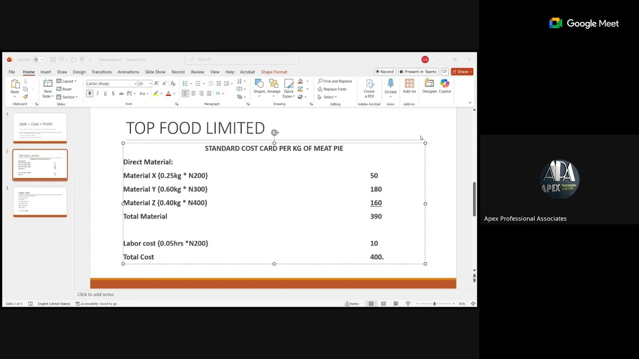Open the Designer pane
This screenshot has height=359, width=639.
[x=429, y=87]
